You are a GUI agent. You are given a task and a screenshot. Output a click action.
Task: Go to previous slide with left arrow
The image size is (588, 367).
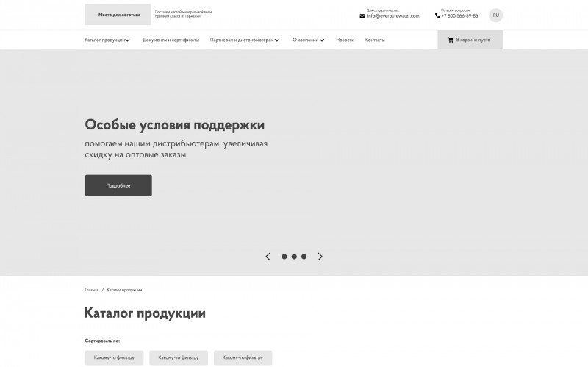coord(268,257)
